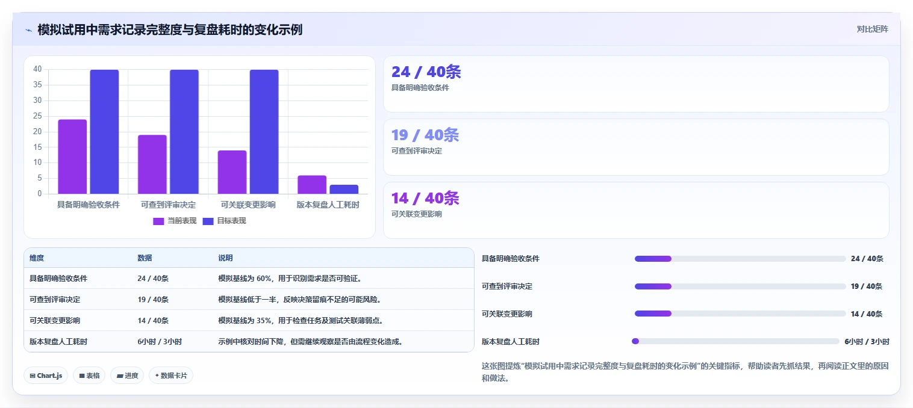Image resolution: width=913 pixels, height=408 pixels.
Task: Click the blue 可查到评审决定 target bar
Action: click(184, 132)
